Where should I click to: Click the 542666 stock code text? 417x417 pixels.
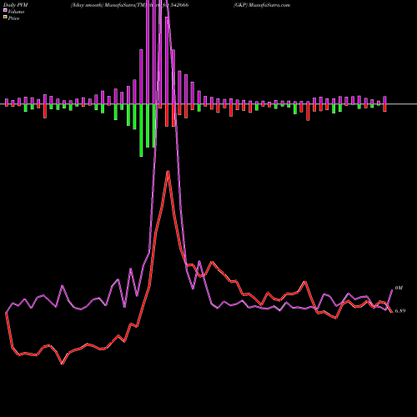(179, 5)
